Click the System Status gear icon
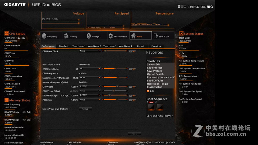258x145 pixels. click(x=181, y=34)
